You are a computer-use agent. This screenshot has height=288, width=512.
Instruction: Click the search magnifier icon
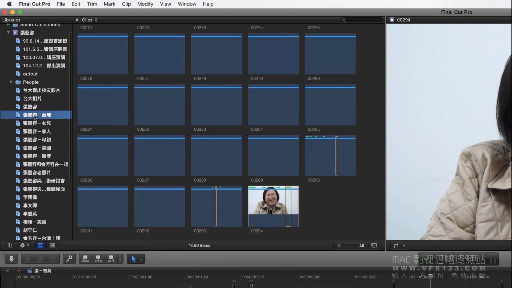point(344,20)
